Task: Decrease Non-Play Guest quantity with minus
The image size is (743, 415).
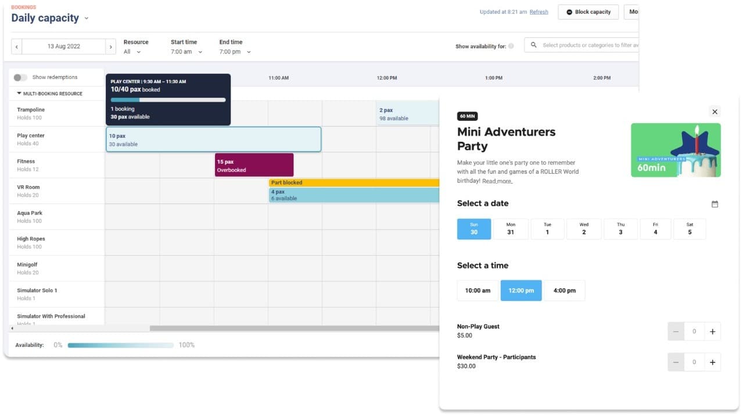Action: [x=676, y=332]
